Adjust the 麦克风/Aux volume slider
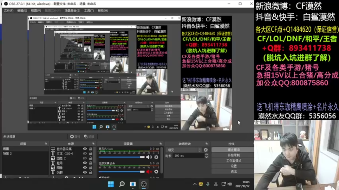The width and height of the screenshot is (339, 190). [x=122, y=157]
